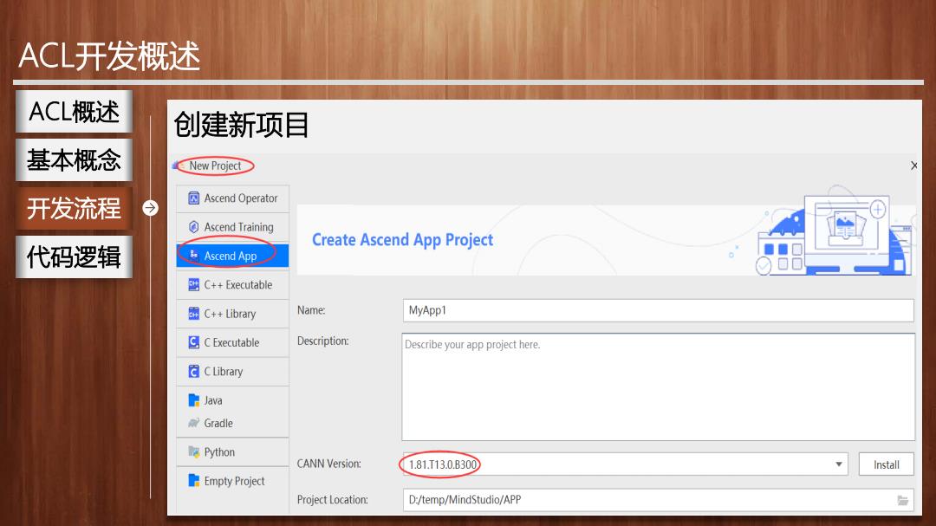Click the C++ Library icon
Screen dimensions: 936x526
click(193, 314)
